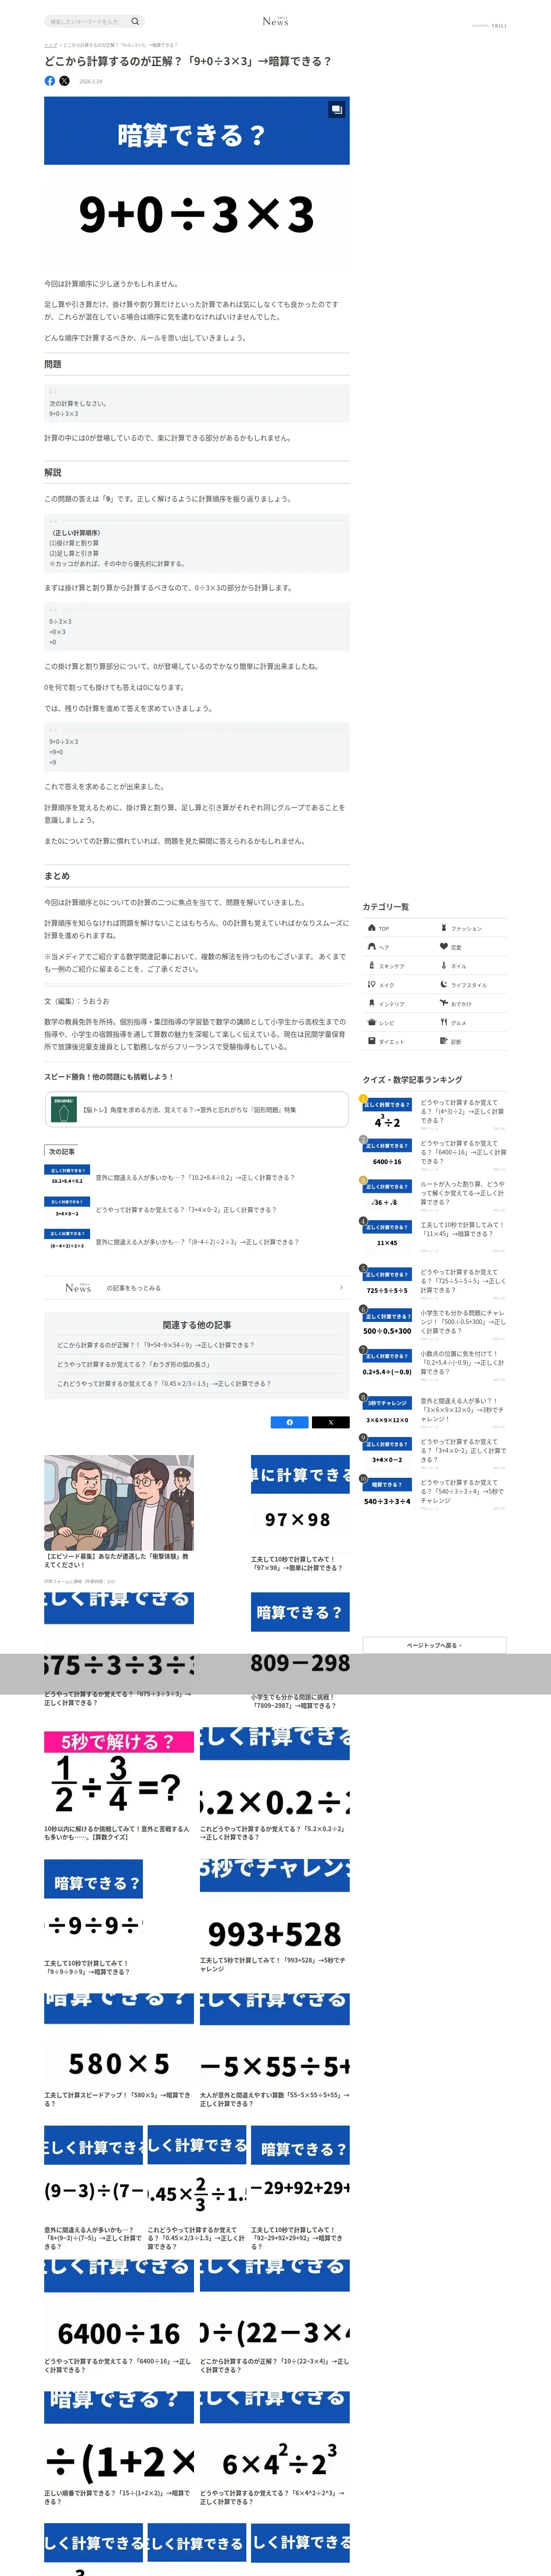The image size is (551, 2576).
Task: Open ranking item 6400÷16
Action: pyautogui.click(x=434, y=1153)
